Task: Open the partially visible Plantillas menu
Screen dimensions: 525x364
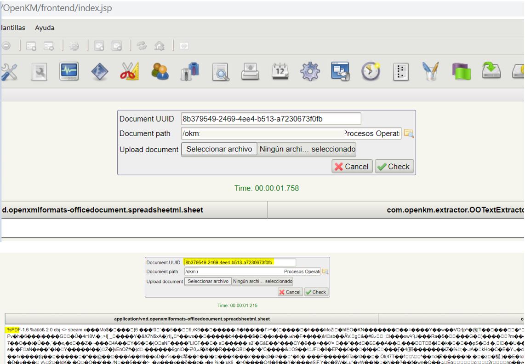Action: 12,28
